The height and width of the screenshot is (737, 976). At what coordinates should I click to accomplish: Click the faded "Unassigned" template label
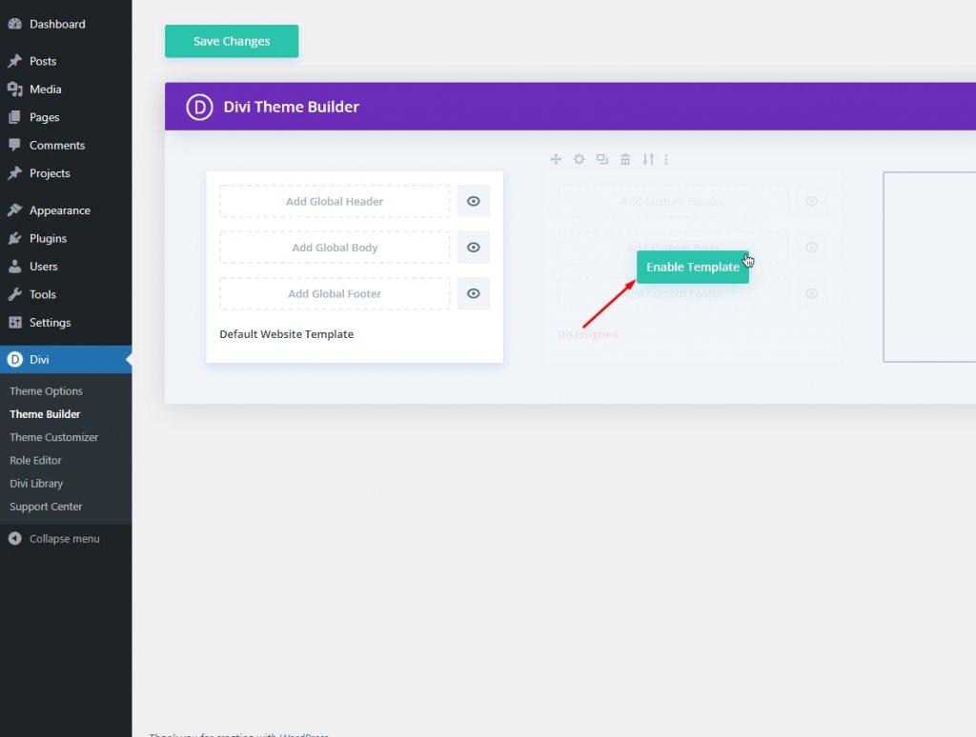pyautogui.click(x=587, y=334)
